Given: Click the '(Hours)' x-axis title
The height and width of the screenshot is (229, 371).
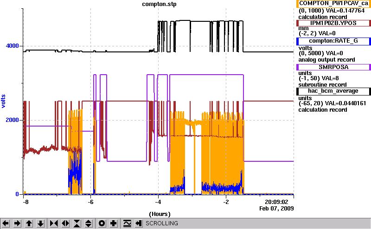Looking at the screenshot, I should (x=160, y=214).
